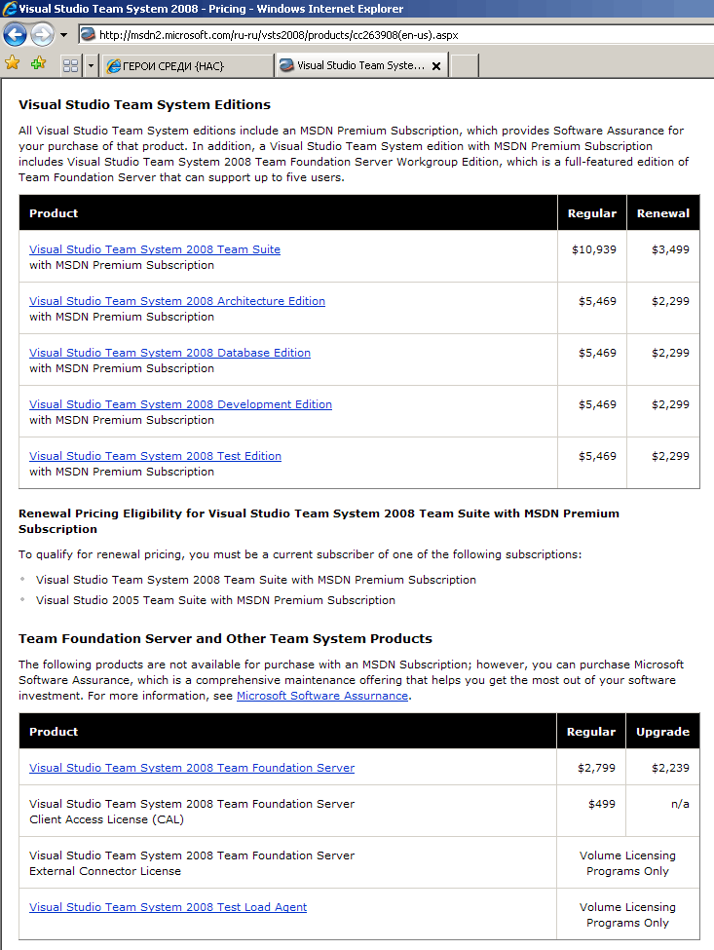
Task: Open the Development Edition link
Action: (x=180, y=404)
